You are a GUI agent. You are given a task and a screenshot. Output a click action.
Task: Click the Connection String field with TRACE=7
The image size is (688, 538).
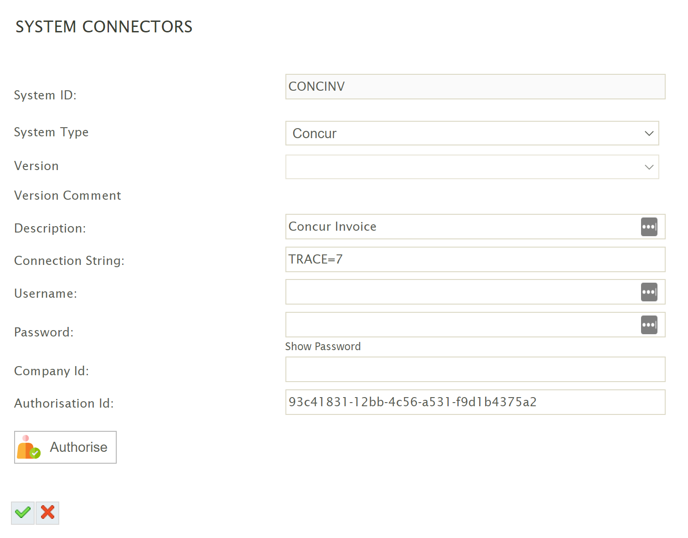(475, 259)
